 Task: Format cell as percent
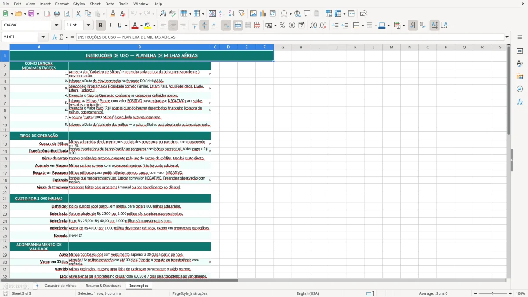[x=282, y=26]
